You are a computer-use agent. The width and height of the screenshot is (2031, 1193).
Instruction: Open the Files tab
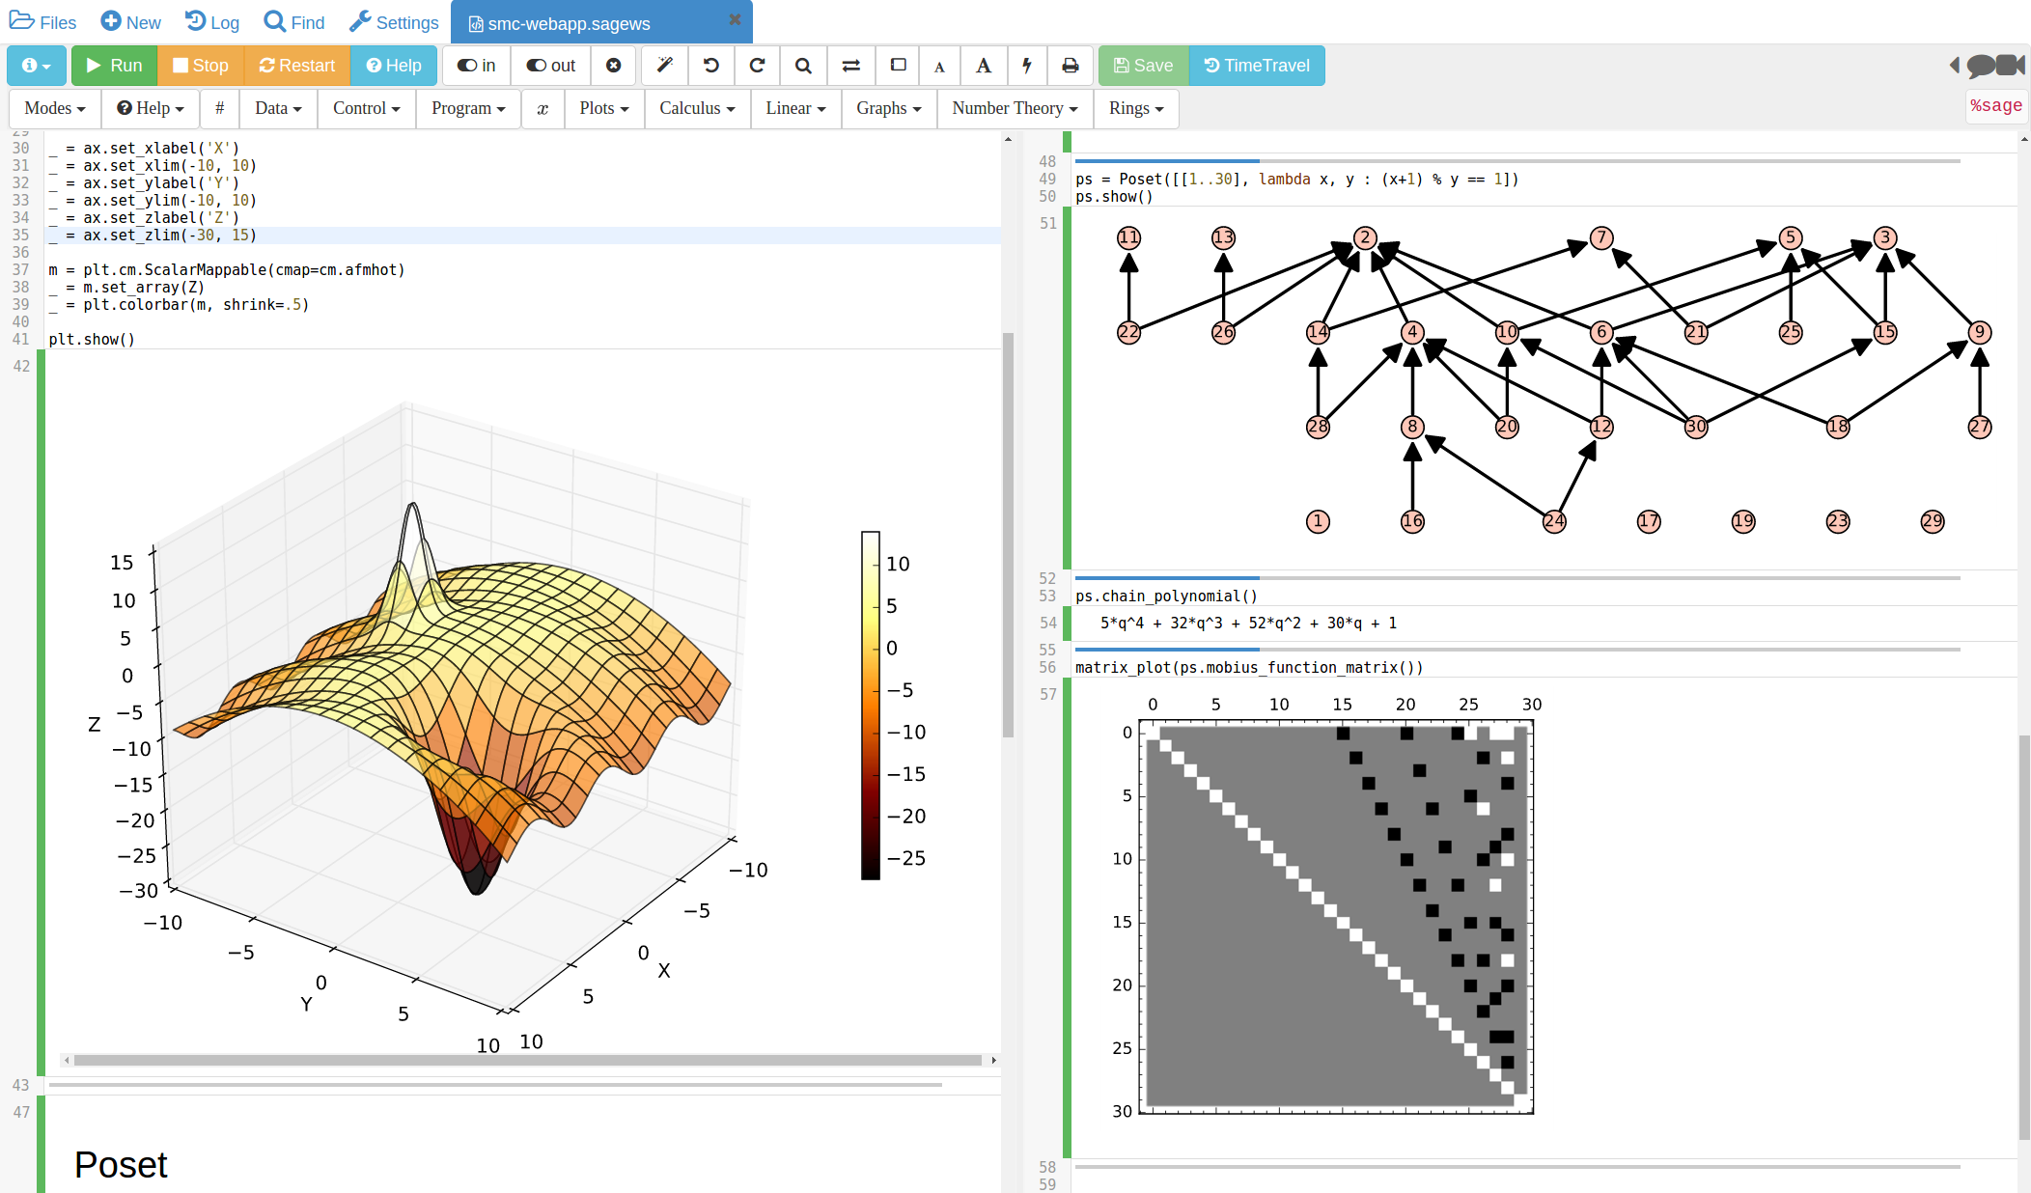pyautogui.click(x=43, y=22)
